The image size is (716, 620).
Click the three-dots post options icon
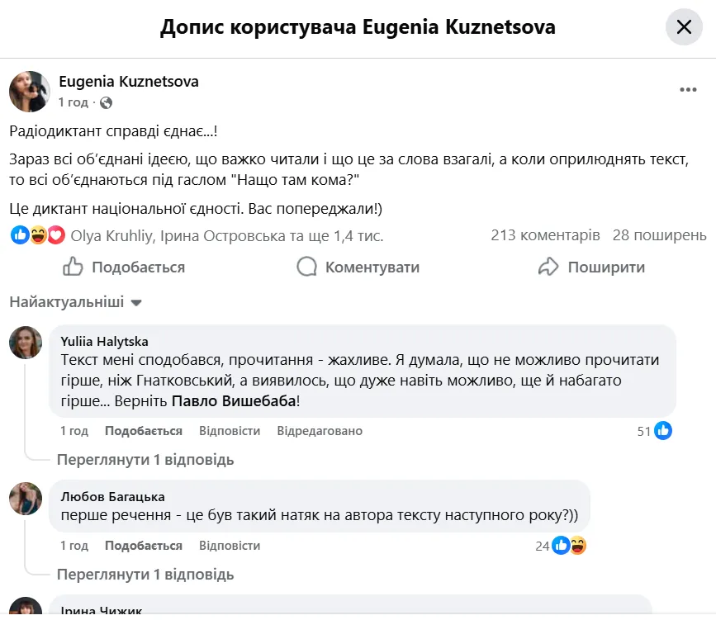pyautogui.click(x=687, y=90)
